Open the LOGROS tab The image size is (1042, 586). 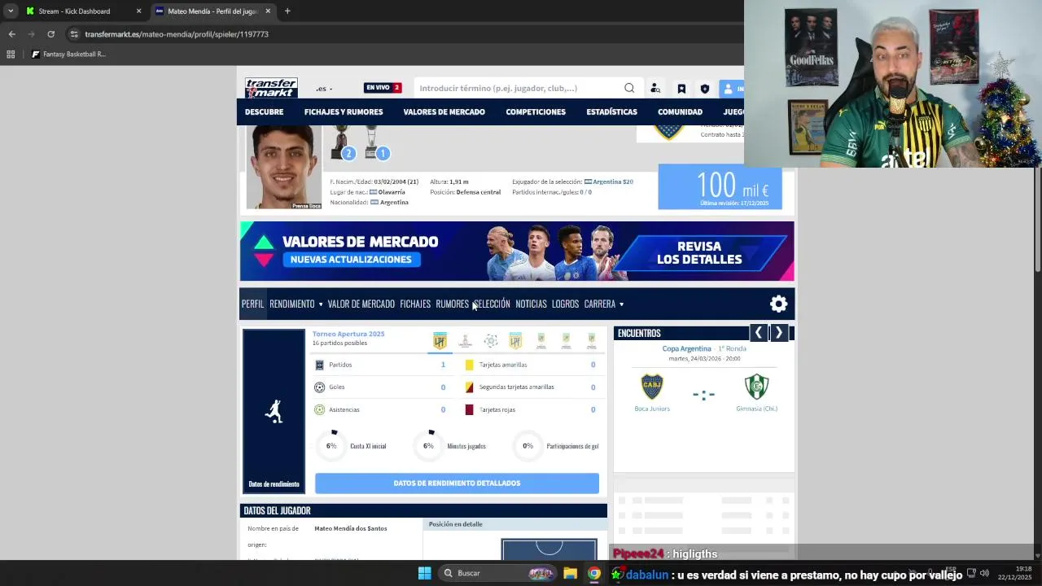coord(565,304)
